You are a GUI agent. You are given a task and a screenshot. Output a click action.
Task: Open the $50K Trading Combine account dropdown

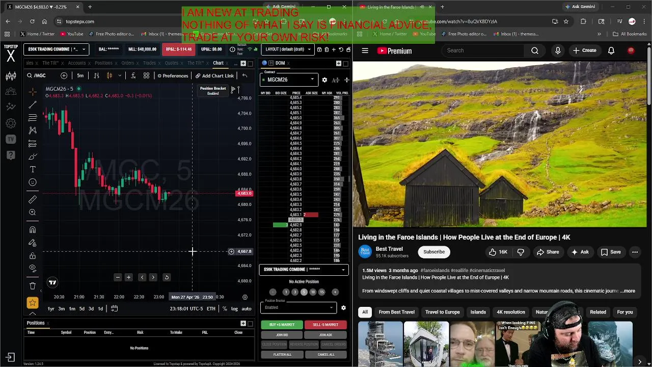click(56, 49)
